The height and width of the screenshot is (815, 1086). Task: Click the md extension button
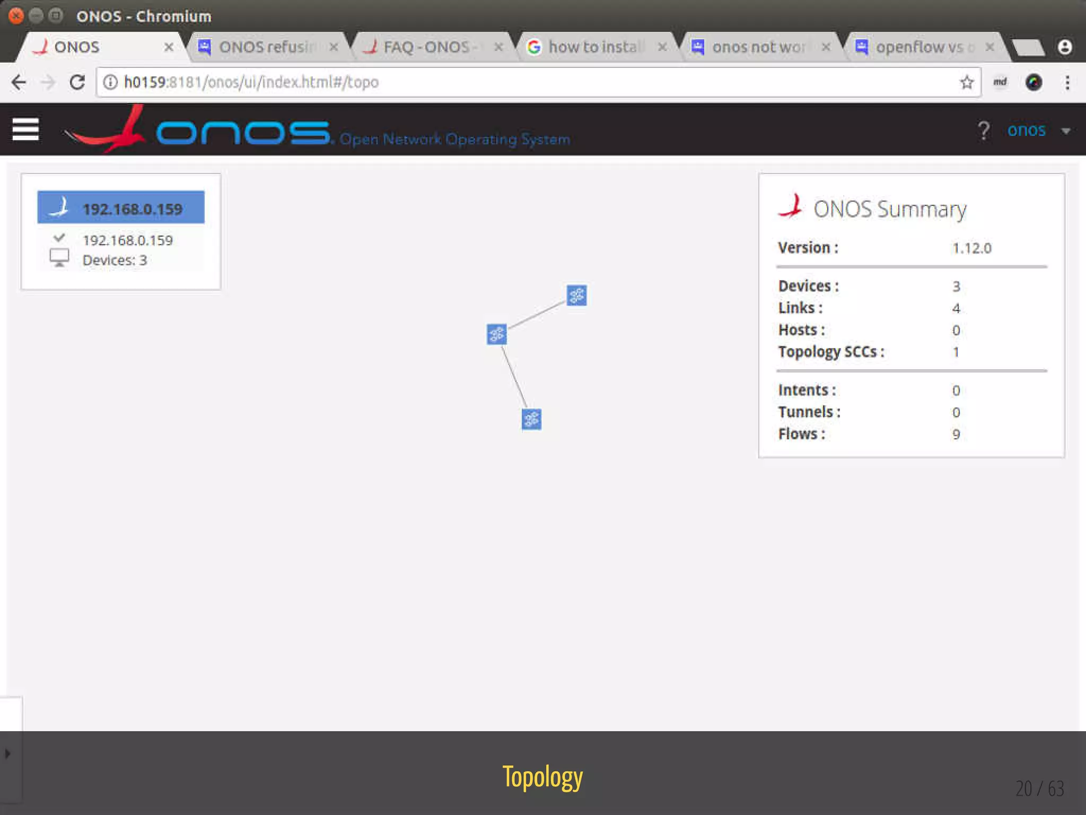point(1000,82)
